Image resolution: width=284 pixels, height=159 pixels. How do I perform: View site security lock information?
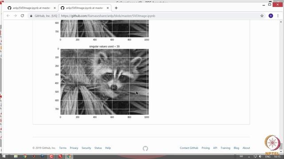pyautogui.click(x=31, y=16)
